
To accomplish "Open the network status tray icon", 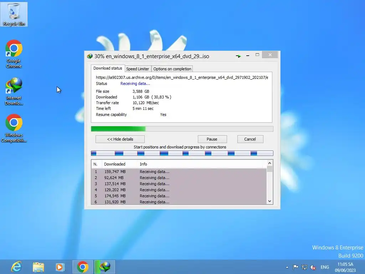I will 304,267.
